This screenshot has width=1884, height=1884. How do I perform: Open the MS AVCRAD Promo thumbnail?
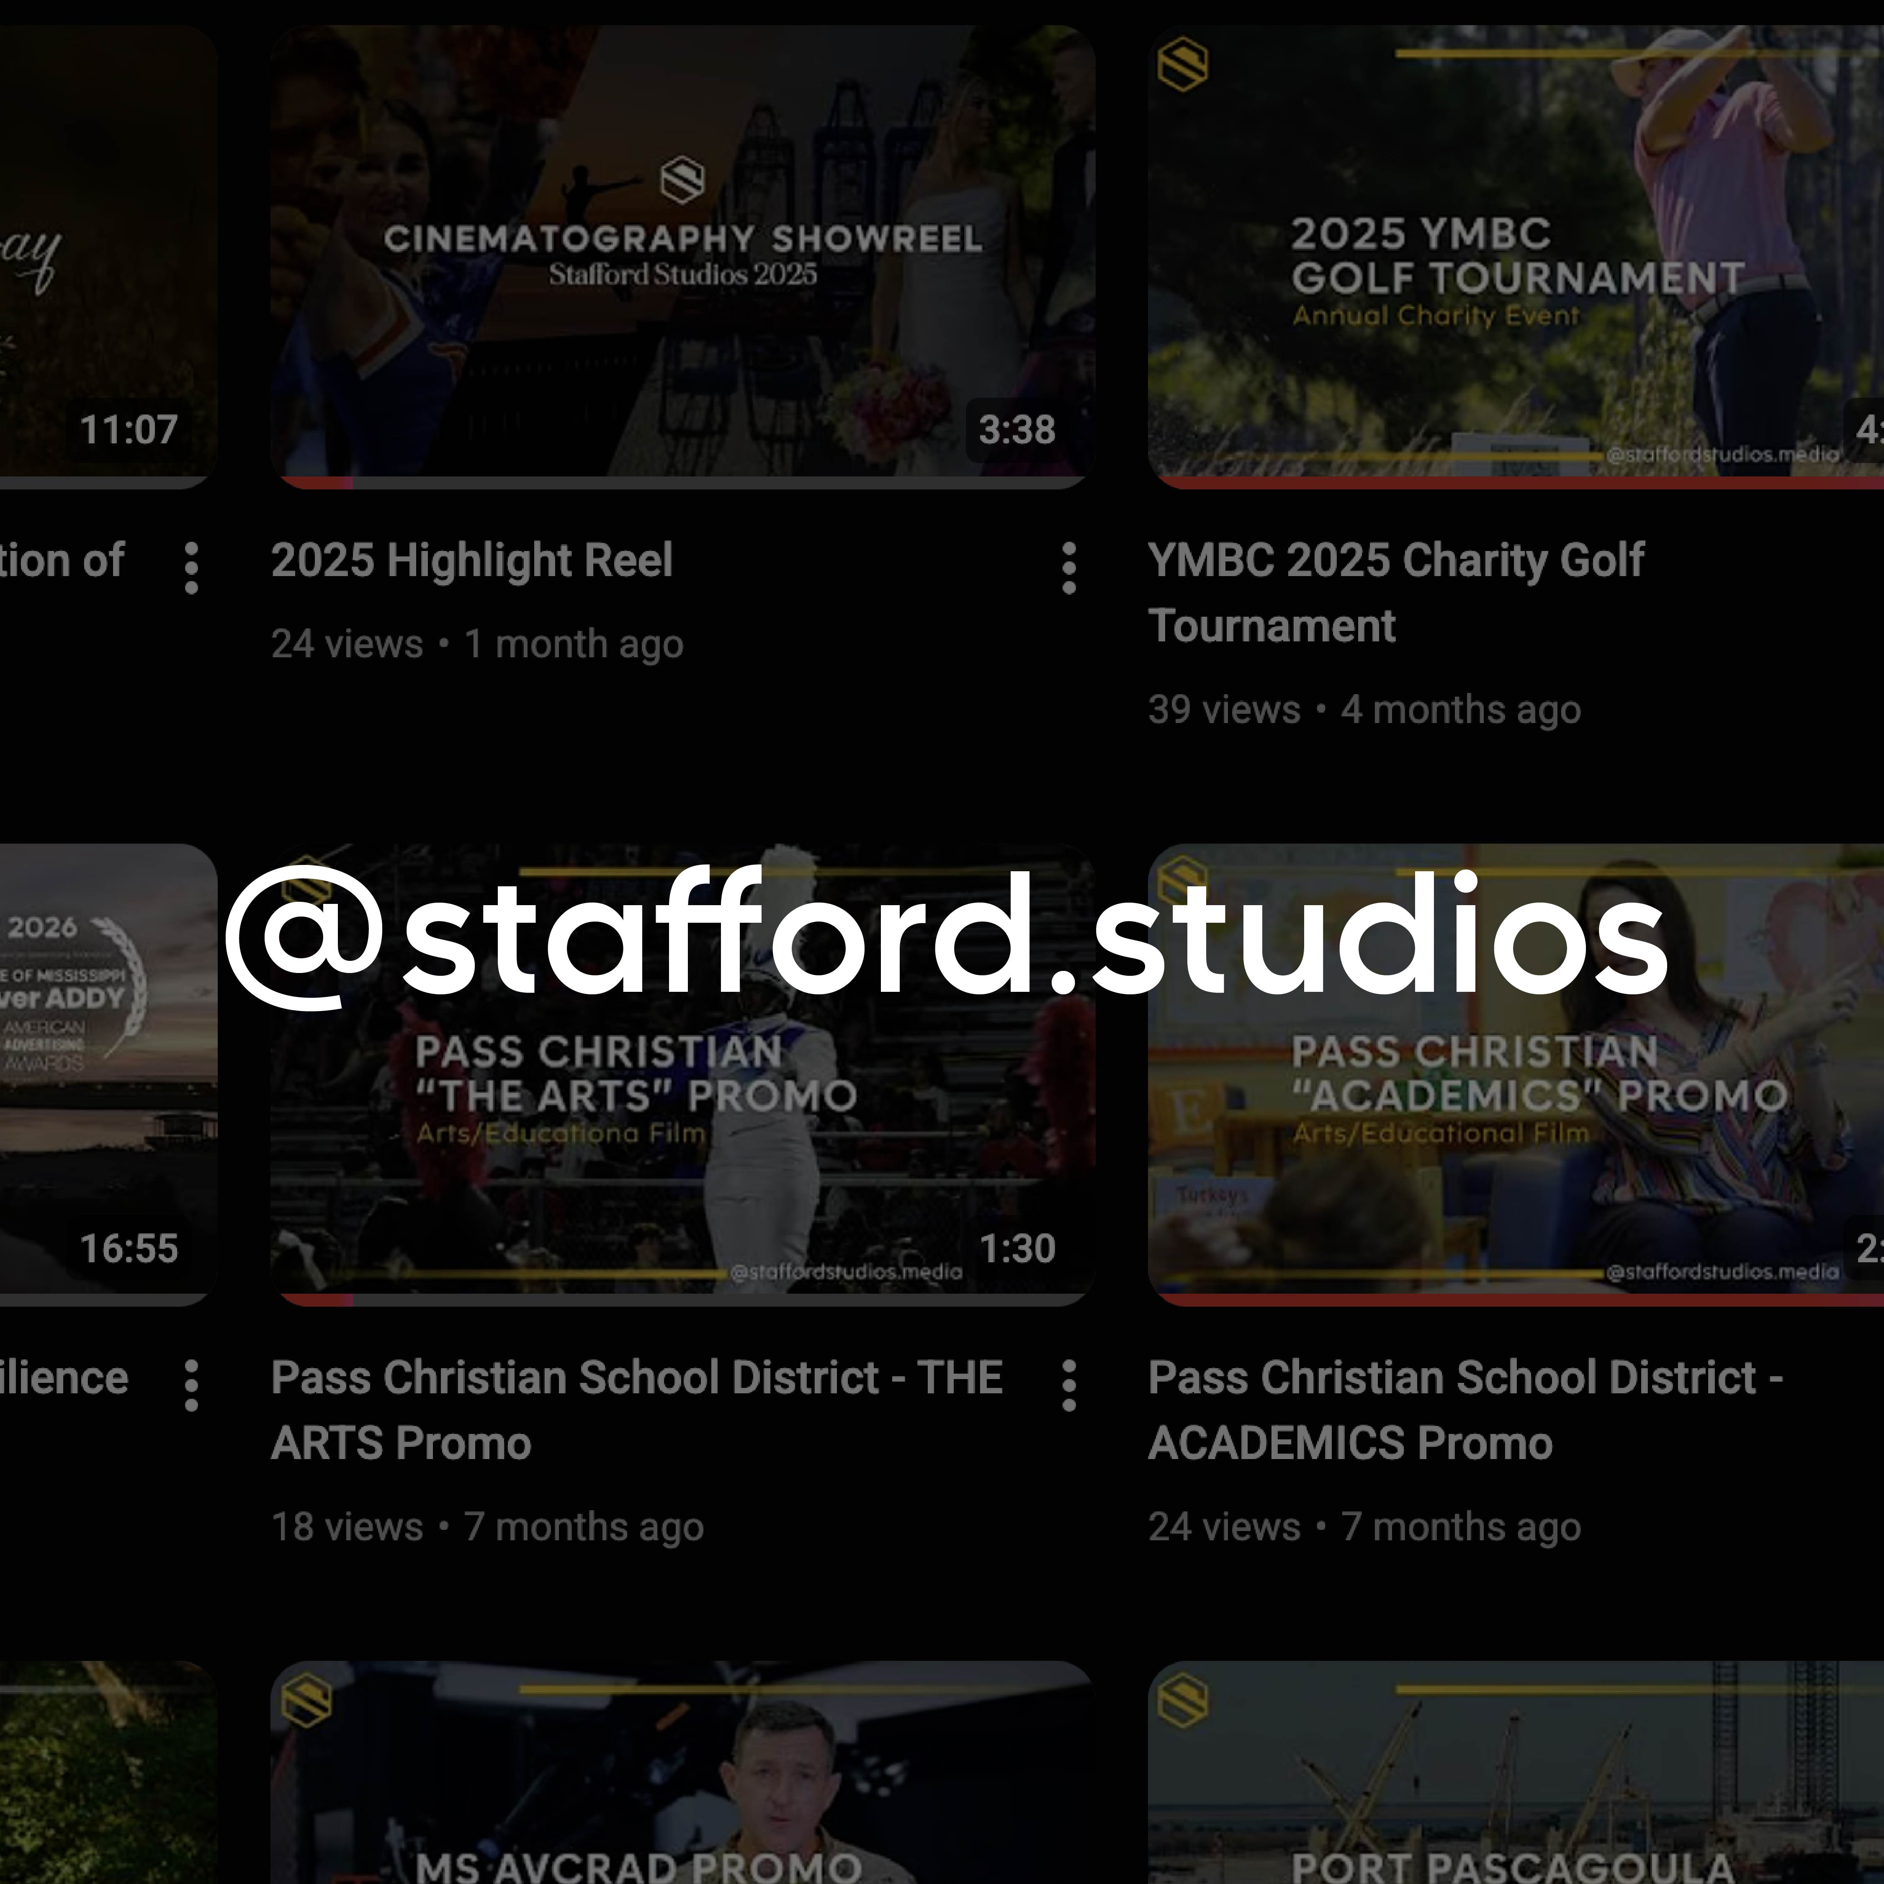coord(682,1784)
